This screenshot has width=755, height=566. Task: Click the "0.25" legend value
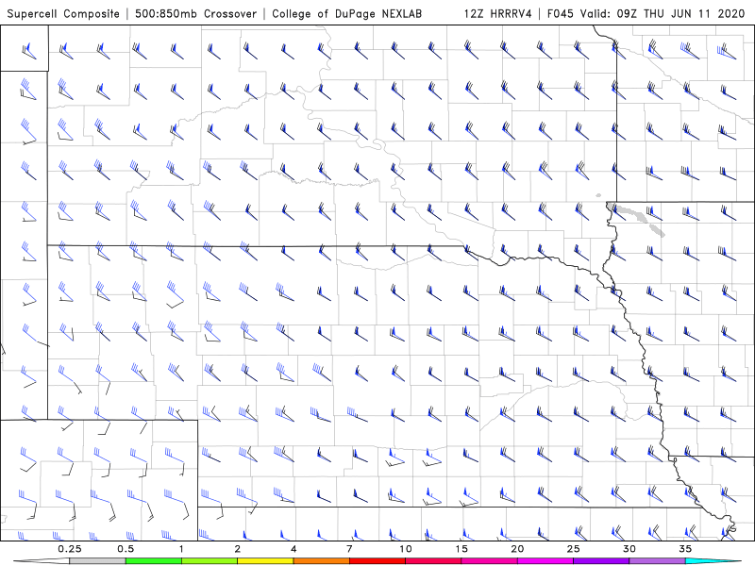tap(69, 549)
